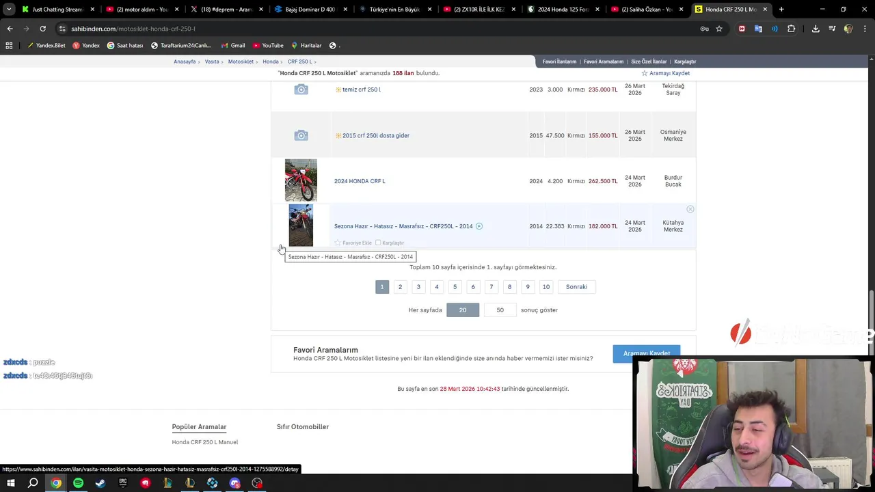Open the Chrome downloads icon
Image resolution: width=875 pixels, height=492 pixels.
(816, 29)
